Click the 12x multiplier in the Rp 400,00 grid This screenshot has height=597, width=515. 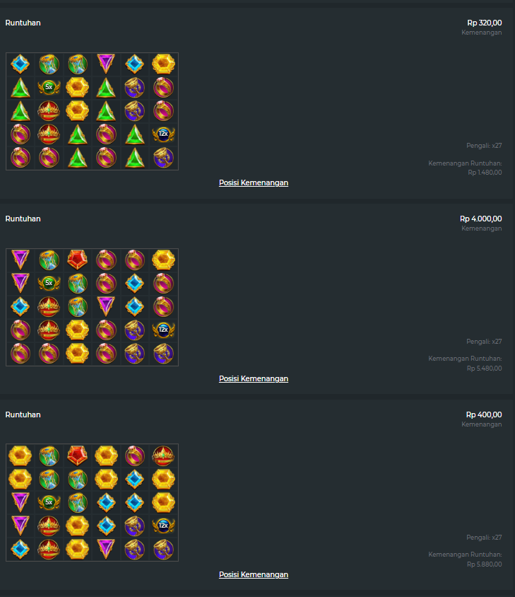[x=164, y=526]
